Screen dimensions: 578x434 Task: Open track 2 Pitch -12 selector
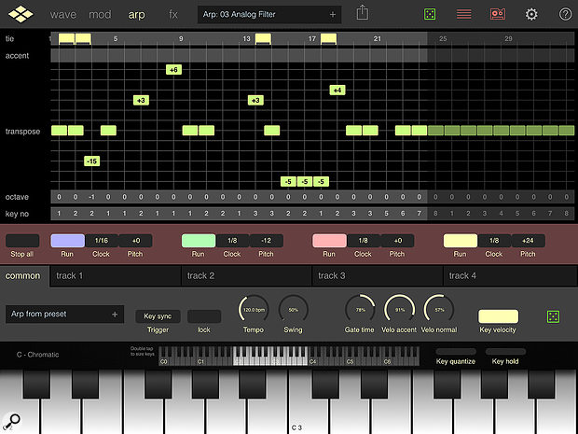point(266,241)
